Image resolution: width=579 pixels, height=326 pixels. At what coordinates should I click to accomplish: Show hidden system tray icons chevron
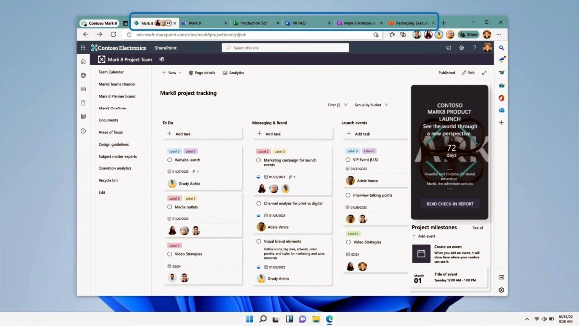(527, 319)
